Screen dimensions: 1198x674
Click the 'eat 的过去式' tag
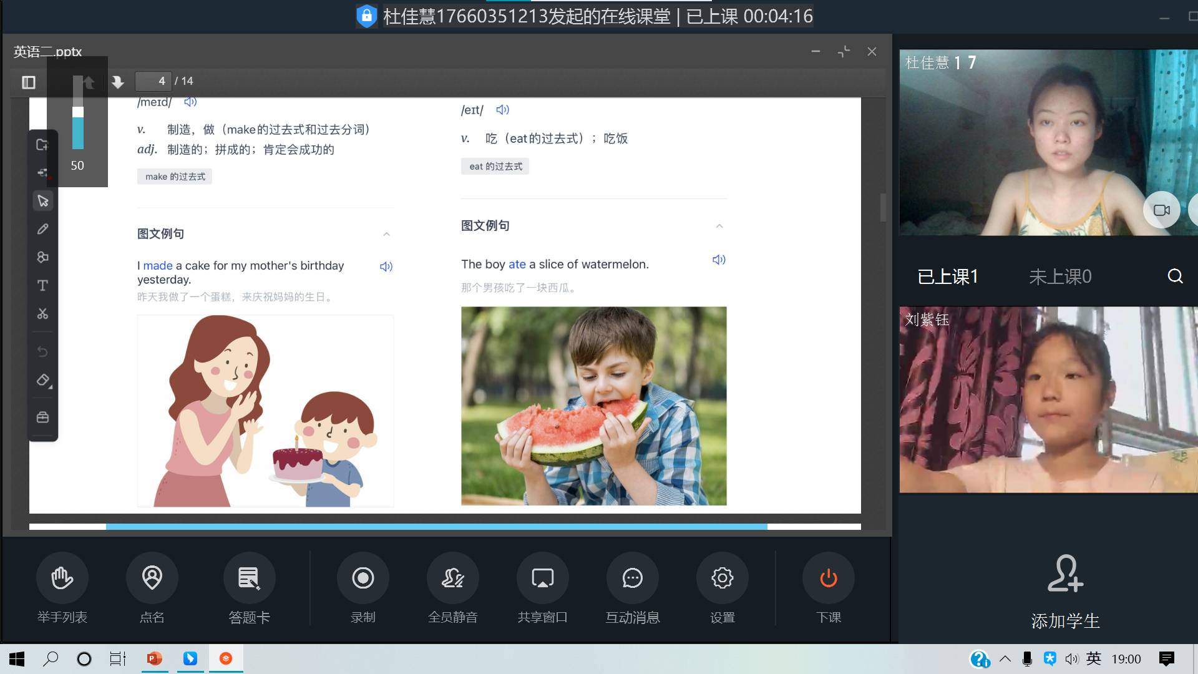495,167
